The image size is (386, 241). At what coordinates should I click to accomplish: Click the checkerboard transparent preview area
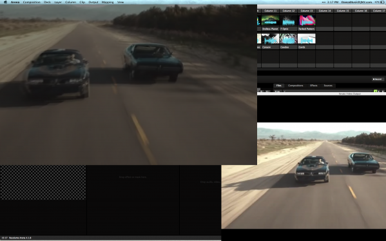coord(43,182)
